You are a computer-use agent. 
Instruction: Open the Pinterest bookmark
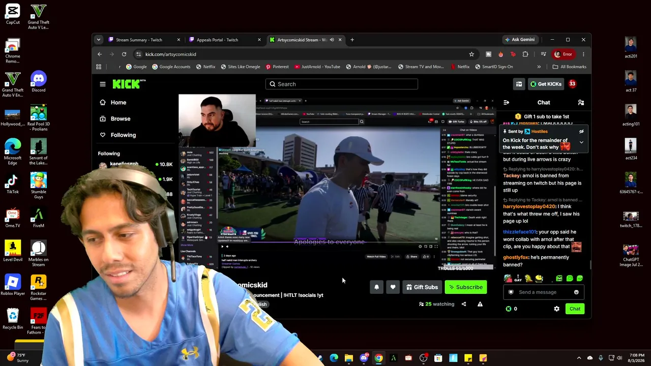(277, 67)
